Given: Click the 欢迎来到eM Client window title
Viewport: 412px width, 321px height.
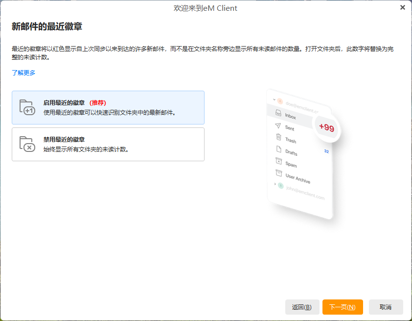Looking at the screenshot, I should [205, 8].
